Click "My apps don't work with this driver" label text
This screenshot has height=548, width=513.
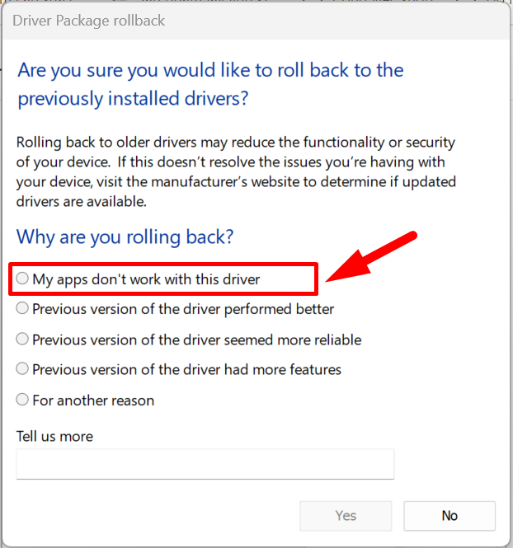[146, 279]
